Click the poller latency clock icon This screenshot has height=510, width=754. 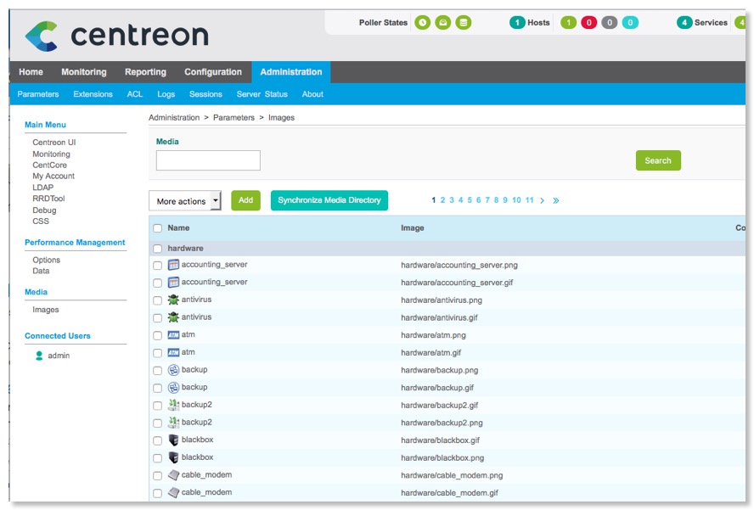coord(422,23)
